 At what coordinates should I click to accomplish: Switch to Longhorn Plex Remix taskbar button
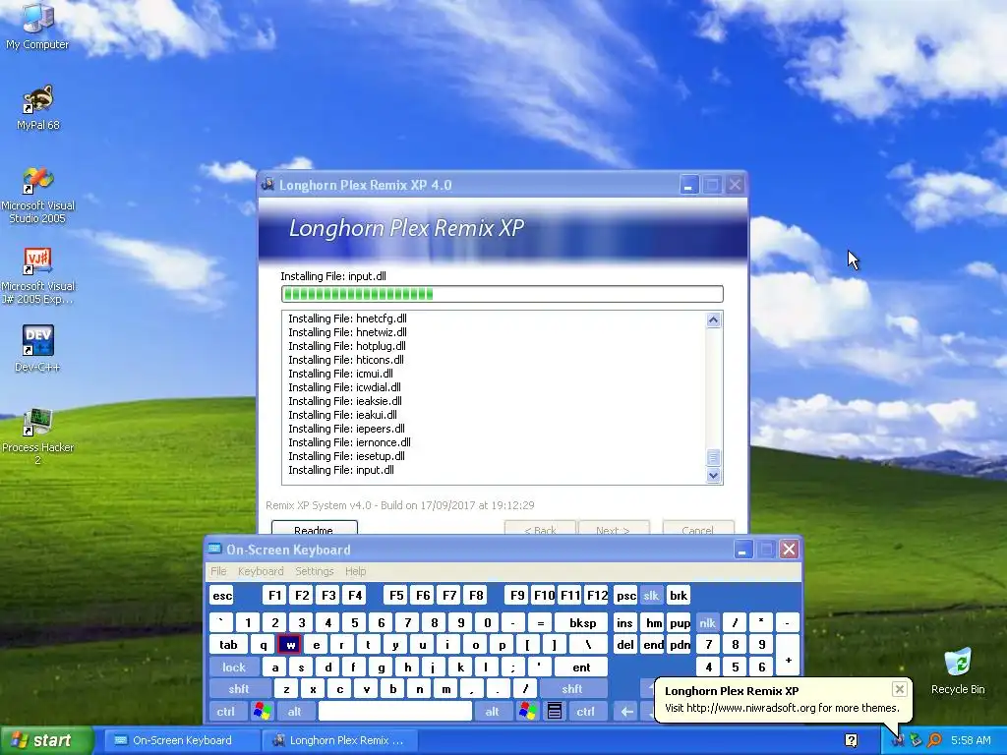point(339,740)
